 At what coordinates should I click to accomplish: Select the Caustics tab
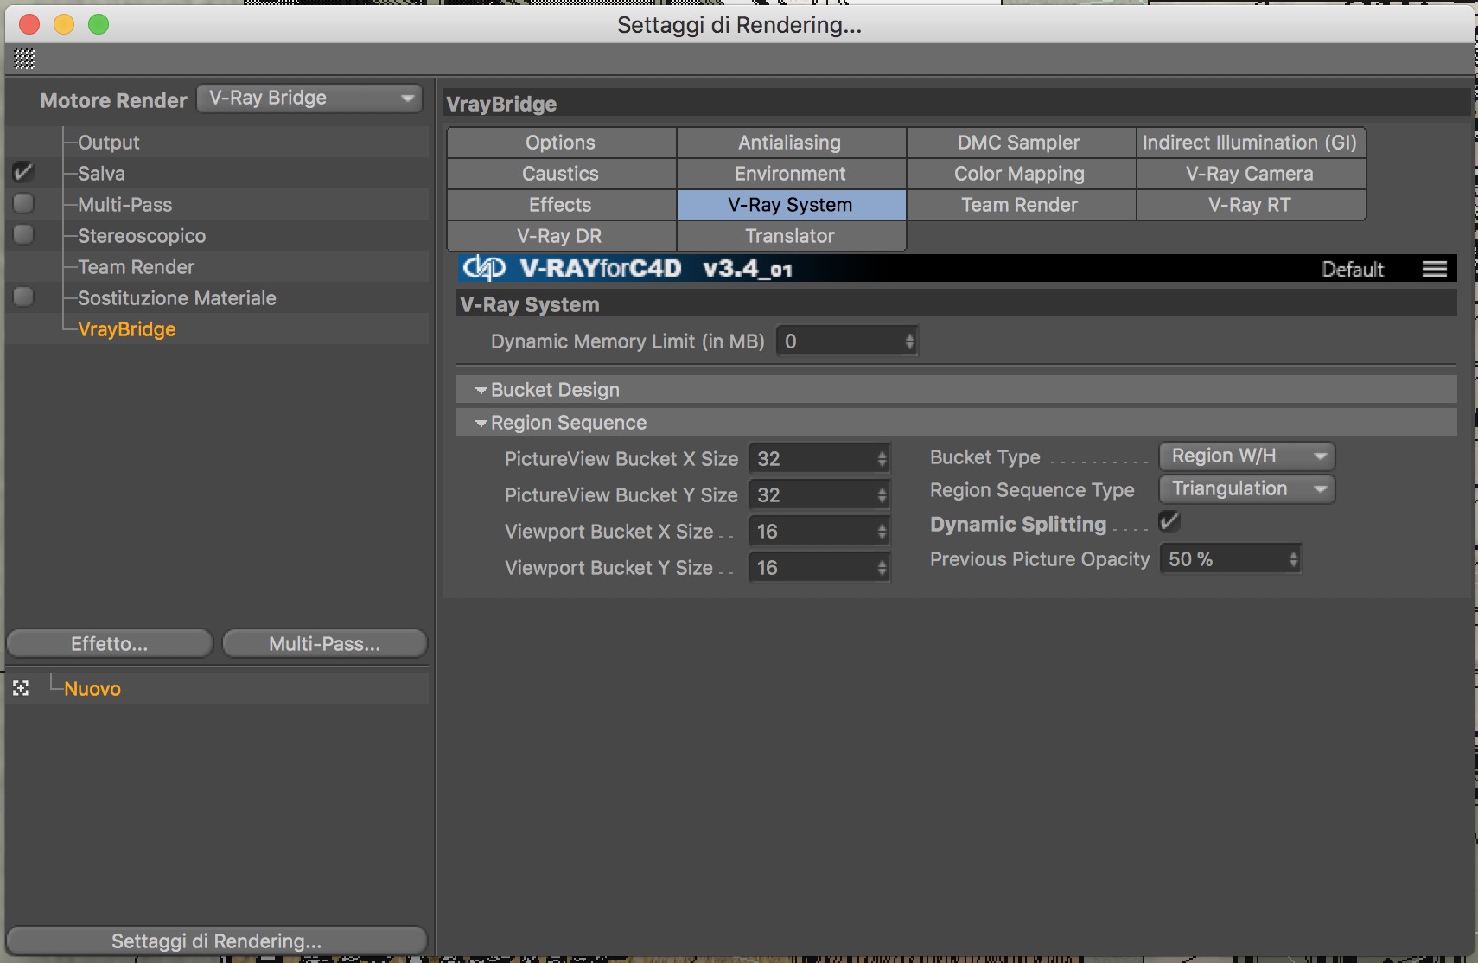pos(562,174)
